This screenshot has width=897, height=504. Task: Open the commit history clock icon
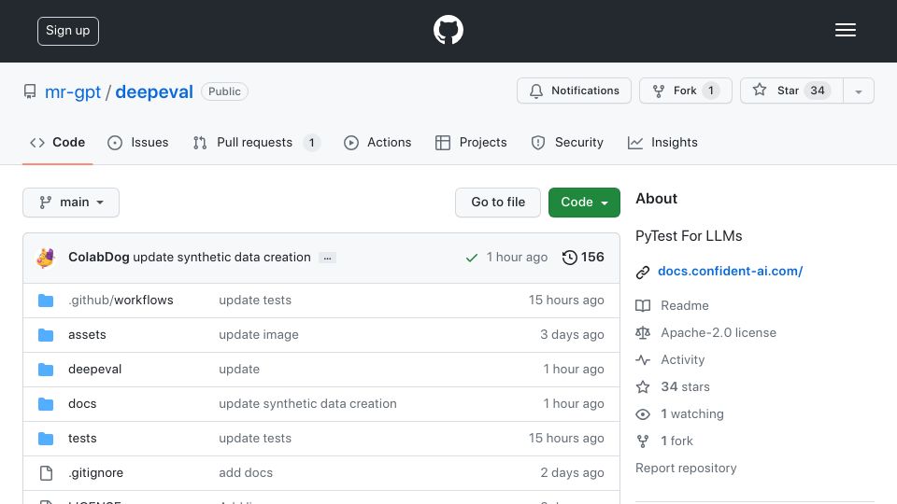click(569, 258)
